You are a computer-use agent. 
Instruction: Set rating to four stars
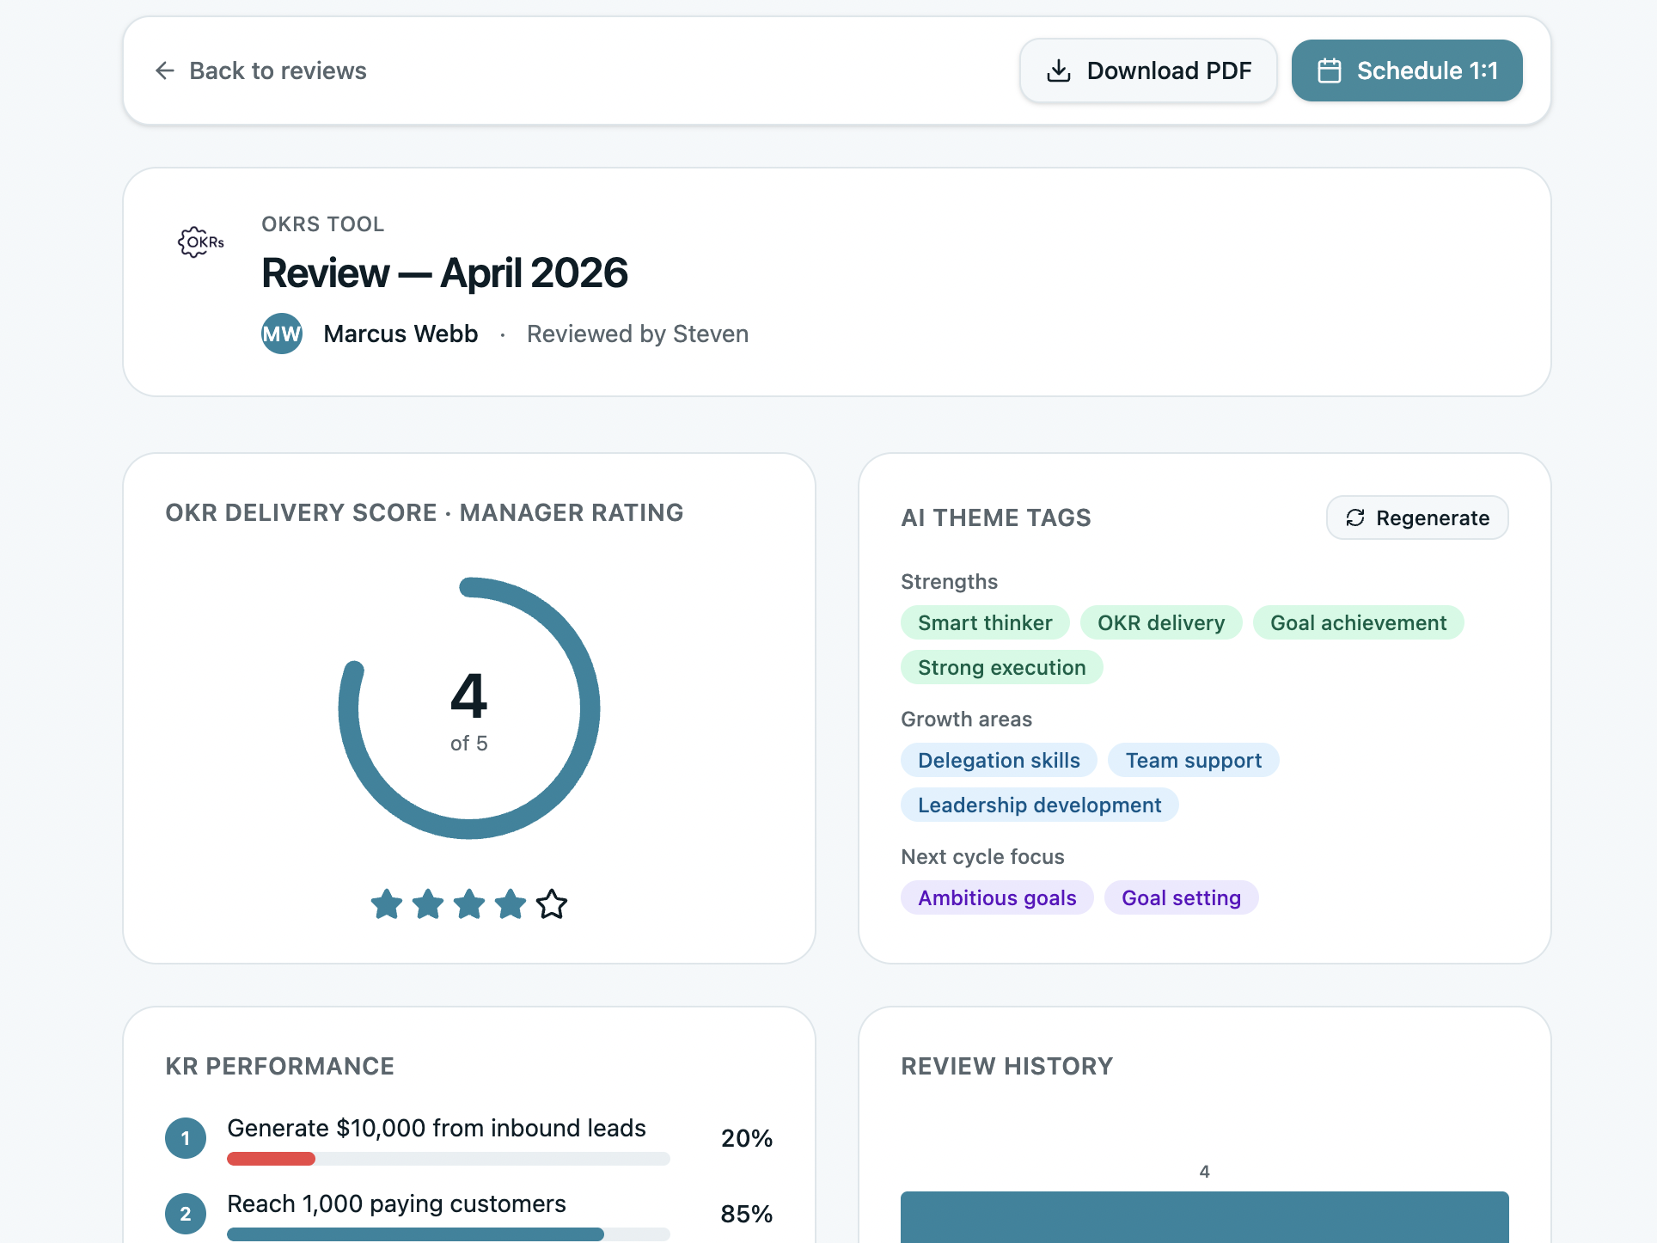pyautogui.click(x=511, y=904)
